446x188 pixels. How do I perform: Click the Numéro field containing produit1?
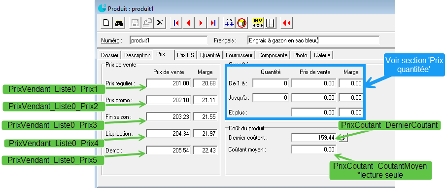[169, 40]
